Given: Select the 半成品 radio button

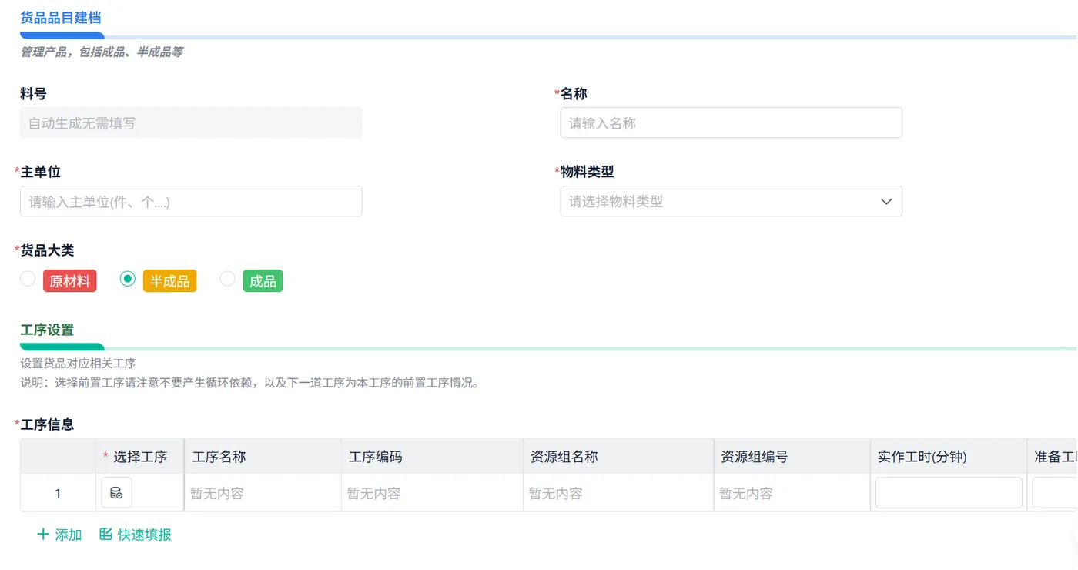Looking at the screenshot, I should point(128,279).
